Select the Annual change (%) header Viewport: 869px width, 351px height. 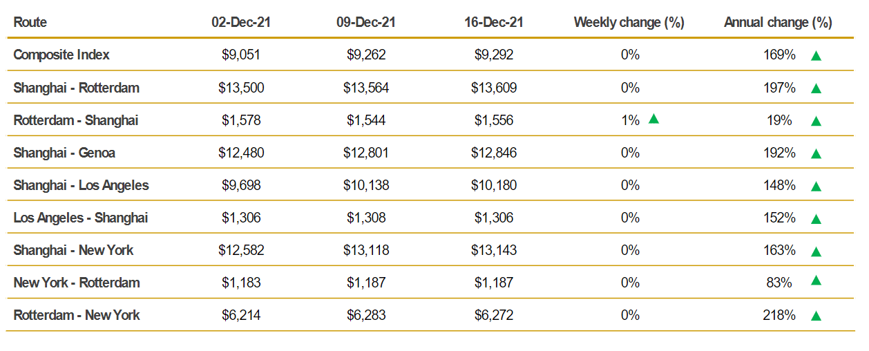click(x=778, y=22)
